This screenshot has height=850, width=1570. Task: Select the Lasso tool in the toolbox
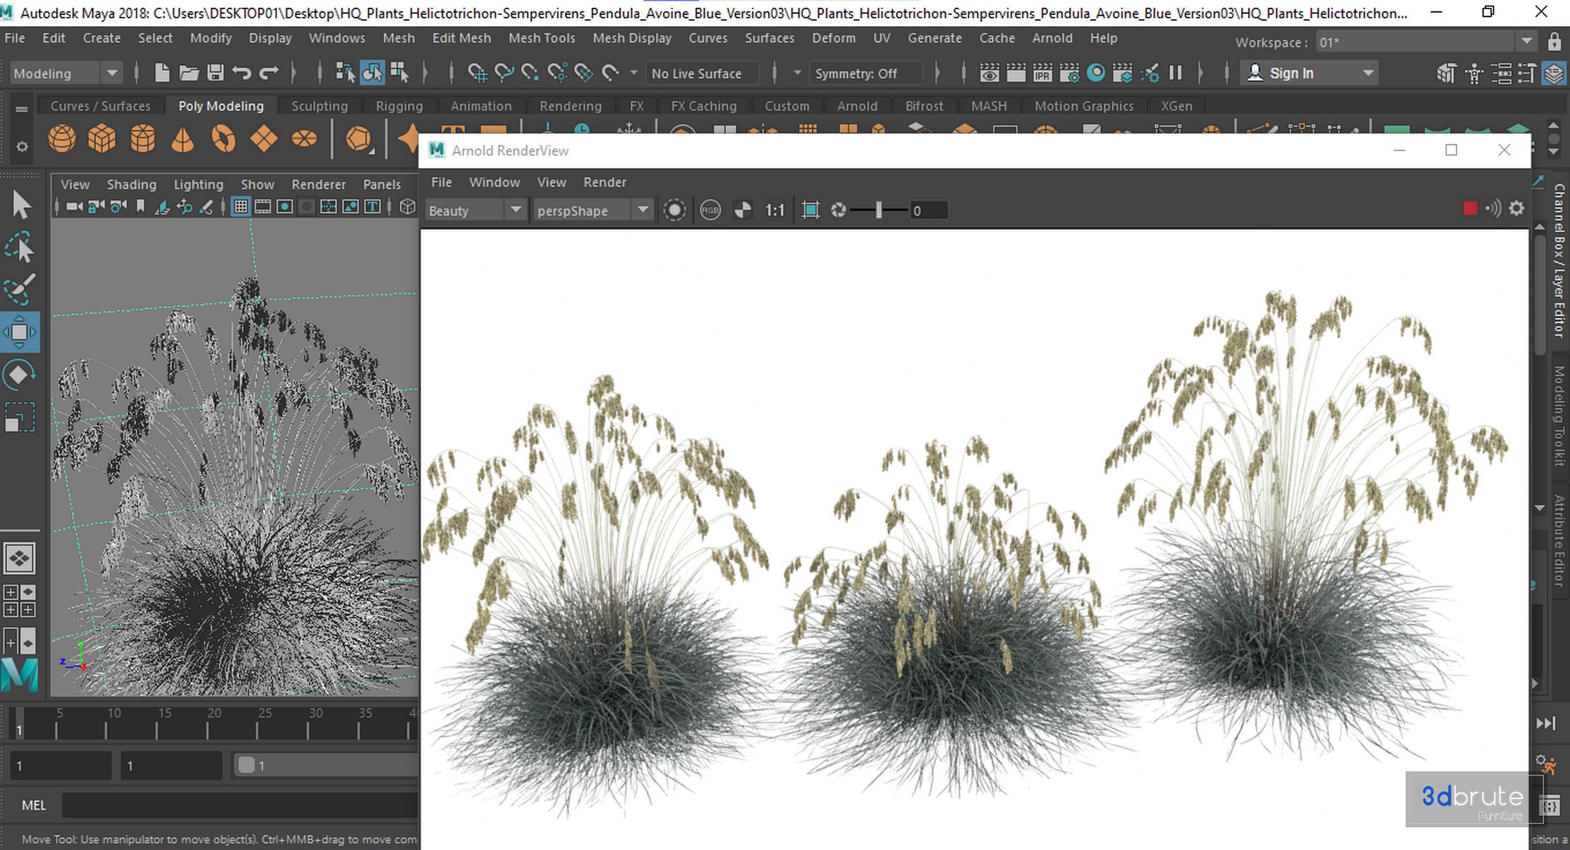20,248
